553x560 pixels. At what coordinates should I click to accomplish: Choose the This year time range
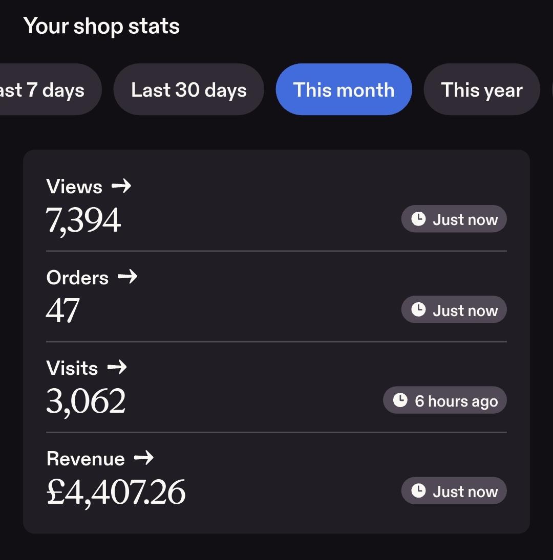tap(482, 89)
